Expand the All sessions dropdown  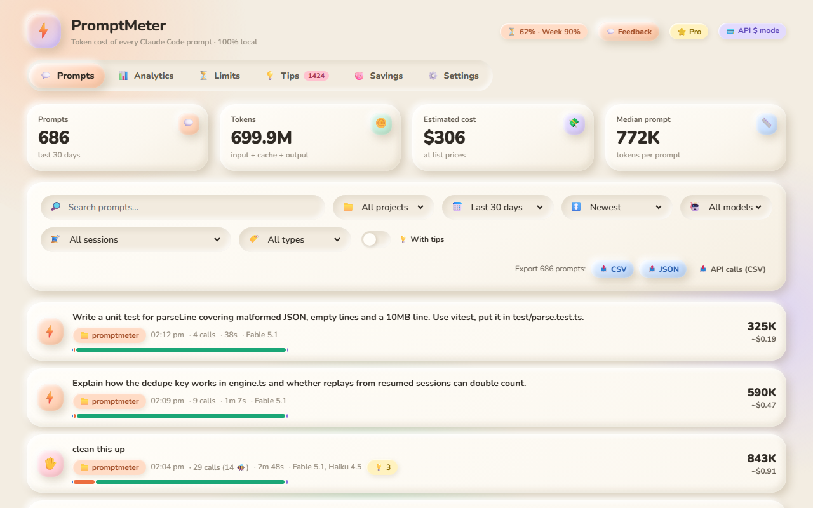[x=136, y=239]
